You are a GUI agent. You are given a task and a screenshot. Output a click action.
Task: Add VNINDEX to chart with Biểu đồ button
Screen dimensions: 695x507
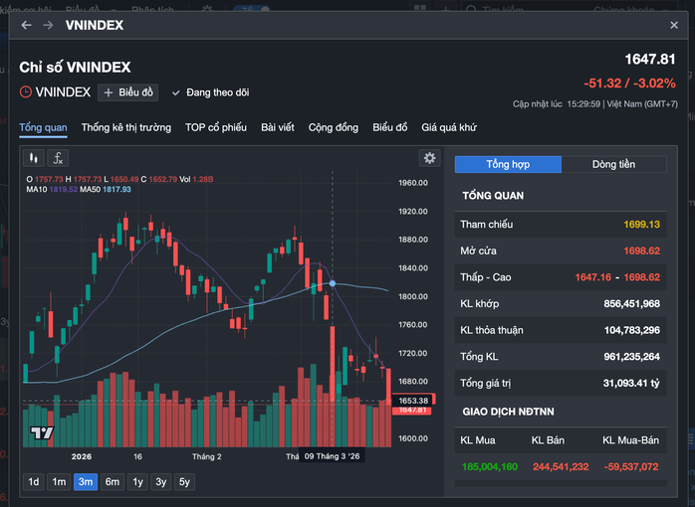click(x=129, y=92)
